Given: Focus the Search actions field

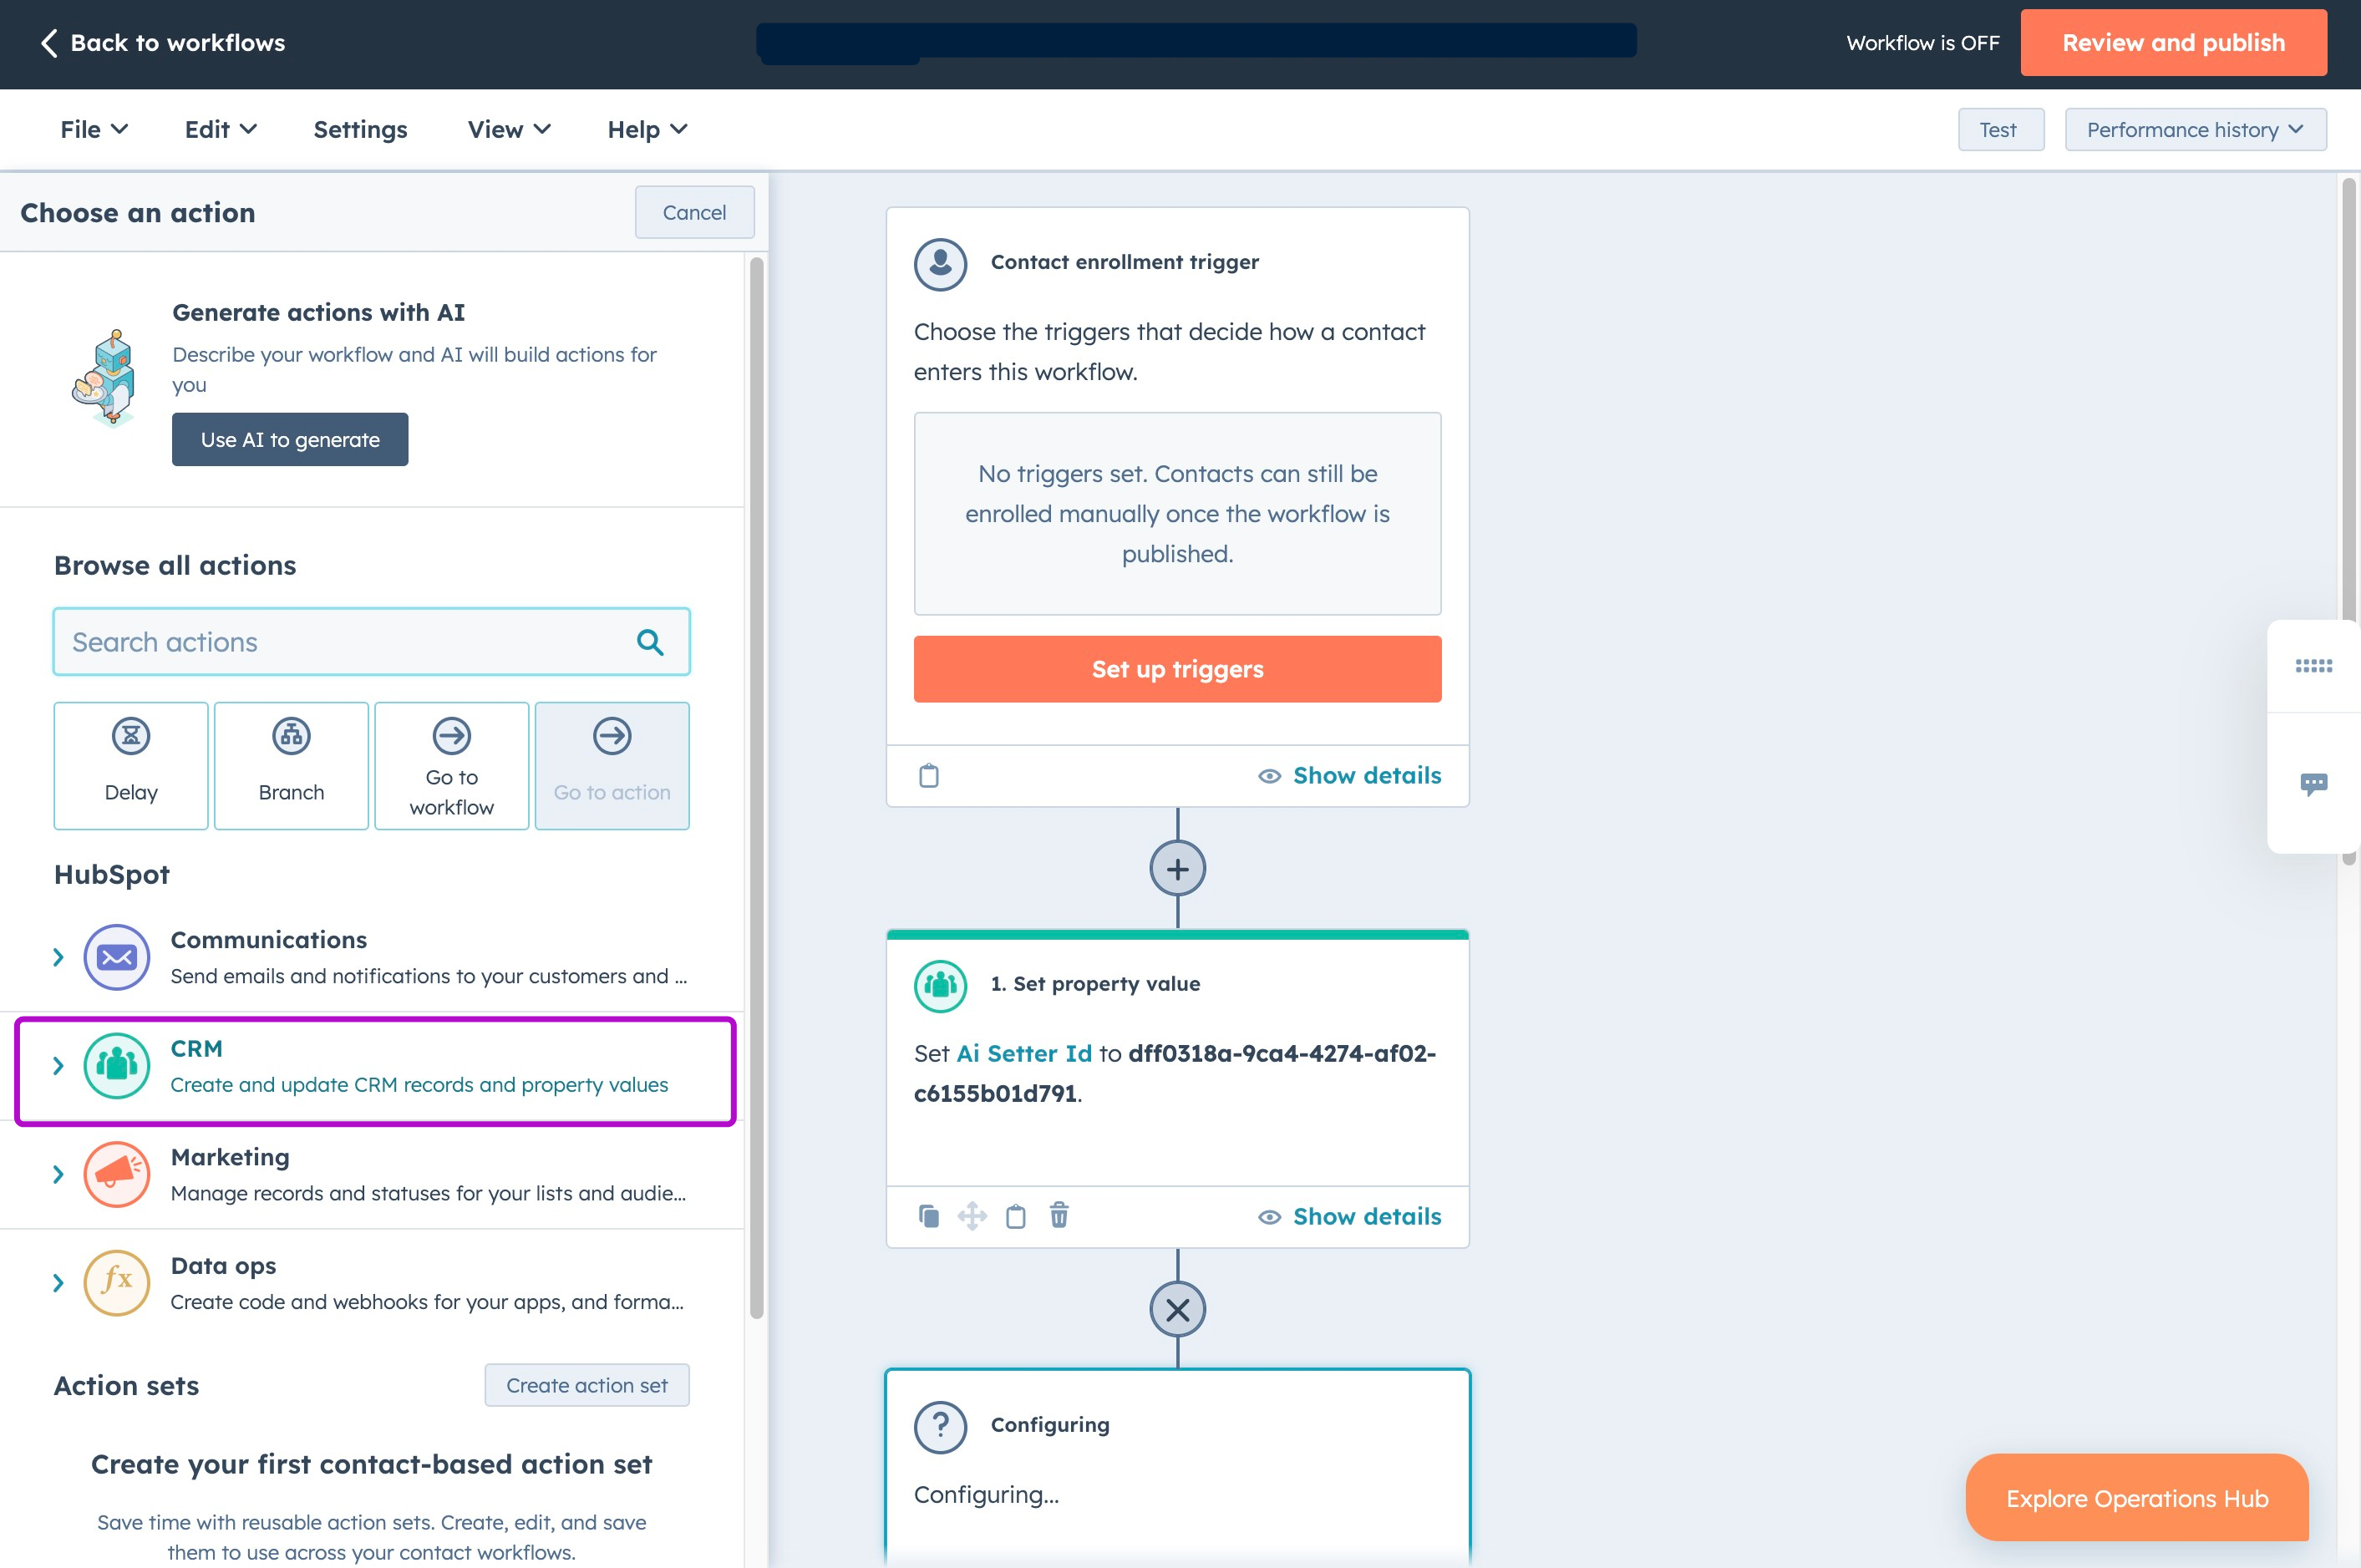Looking at the screenshot, I should (371, 642).
